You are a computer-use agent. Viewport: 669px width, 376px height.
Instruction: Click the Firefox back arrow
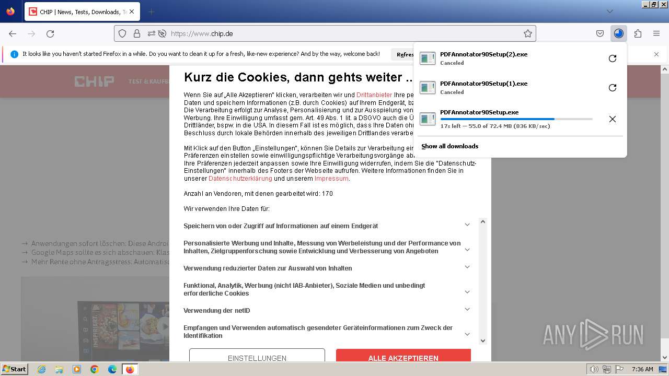click(13, 33)
